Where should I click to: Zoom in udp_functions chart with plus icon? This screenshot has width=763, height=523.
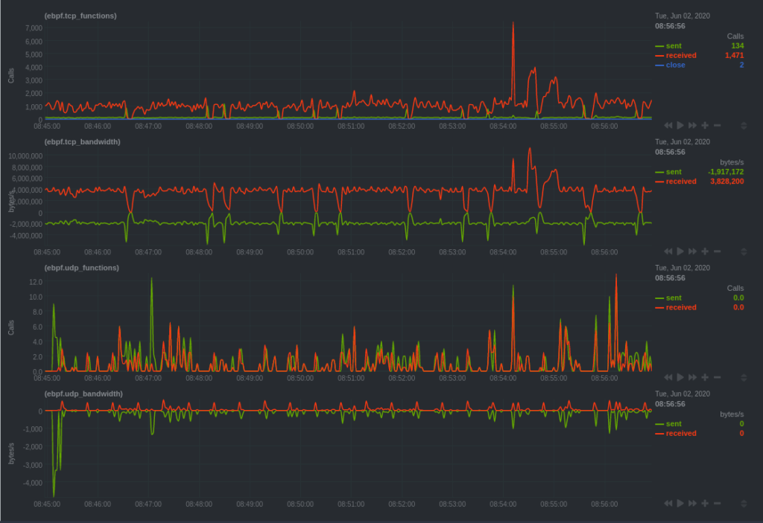705,378
